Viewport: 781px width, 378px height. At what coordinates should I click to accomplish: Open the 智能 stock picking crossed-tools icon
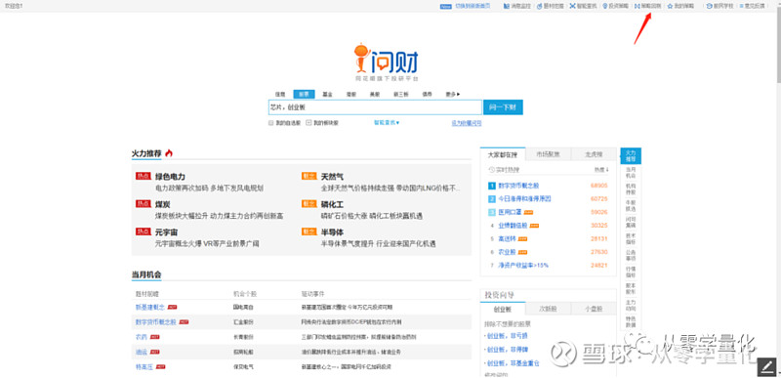pyautogui.click(x=573, y=7)
